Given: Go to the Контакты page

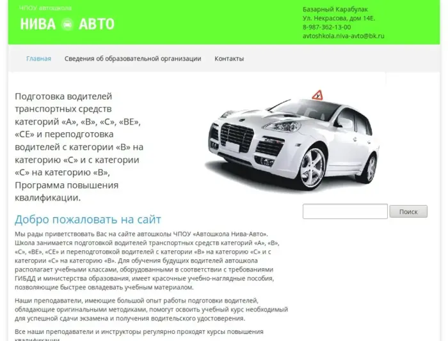Looking at the screenshot, I should 229,59.
